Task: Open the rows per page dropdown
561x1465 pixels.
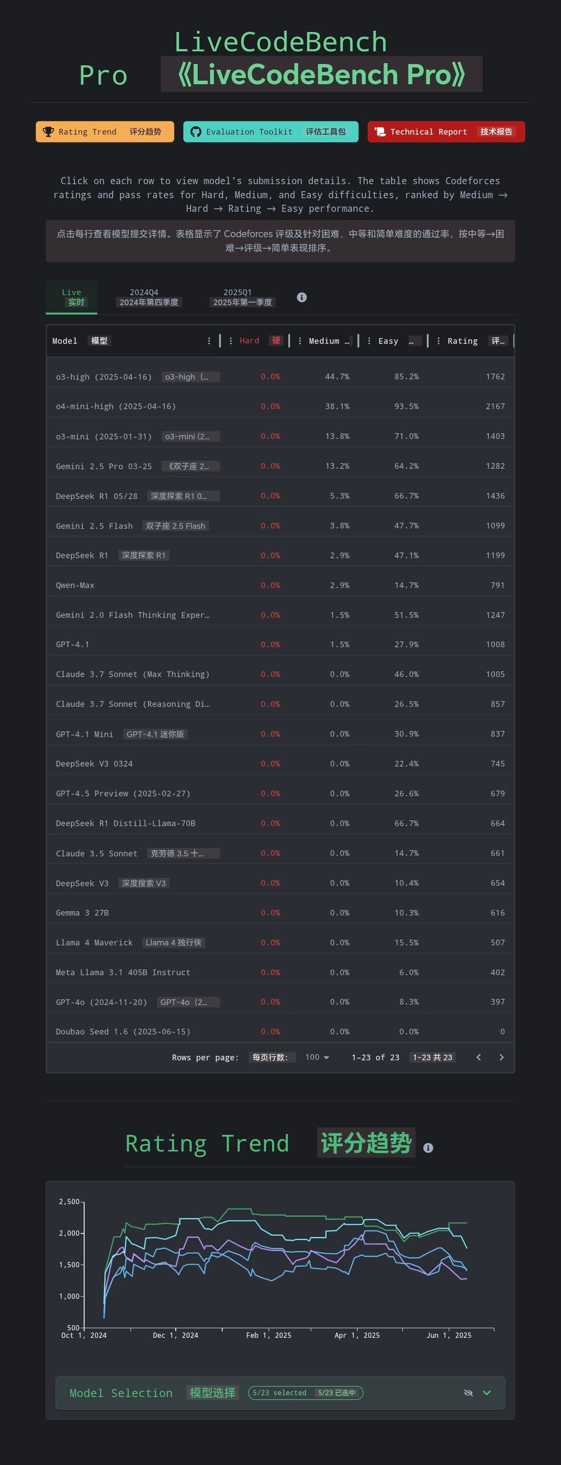Action: click(317, 1057)
